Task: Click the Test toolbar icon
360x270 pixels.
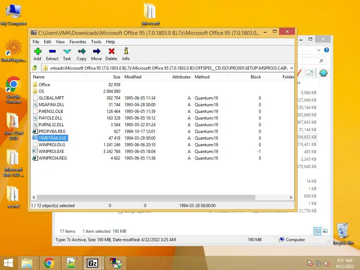Action: click(67, 54)
